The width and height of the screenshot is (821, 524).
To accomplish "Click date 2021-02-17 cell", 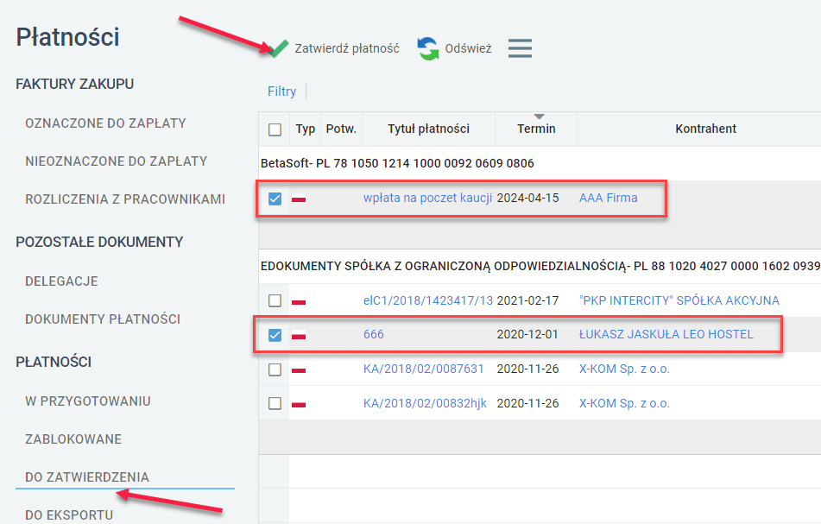I will 527,300.
